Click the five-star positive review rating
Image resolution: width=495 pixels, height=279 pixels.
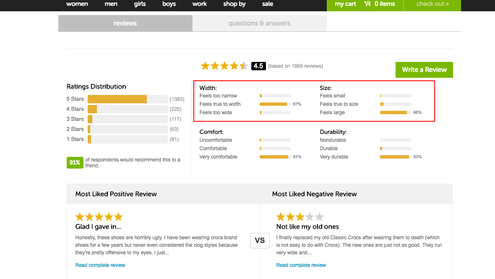[99, 217]
